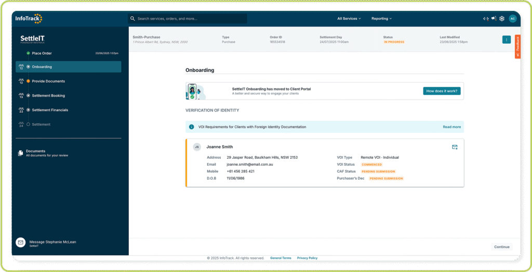Open the settings gear icon

point(502,19)
